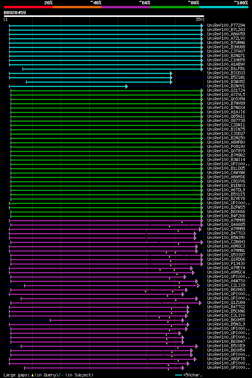The image size is (252, 378).
Task: Click the orange ~40% identity legend segment
Action: (x=77, y=7)
